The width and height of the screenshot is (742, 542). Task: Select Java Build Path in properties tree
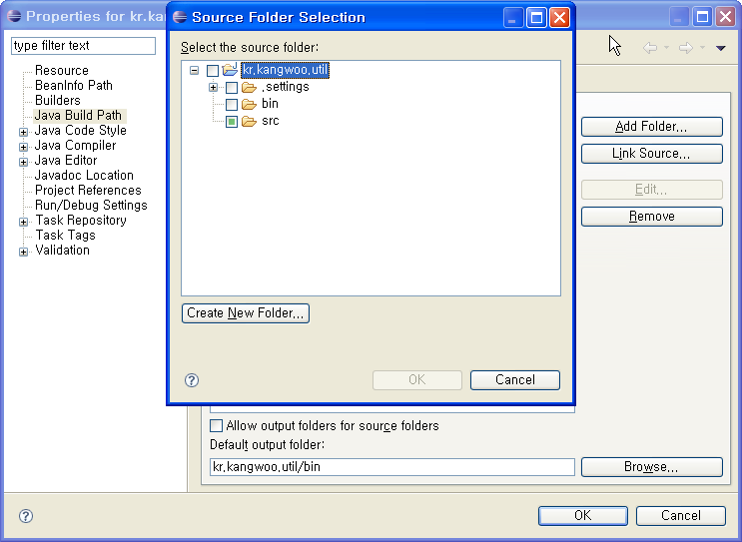78,116
